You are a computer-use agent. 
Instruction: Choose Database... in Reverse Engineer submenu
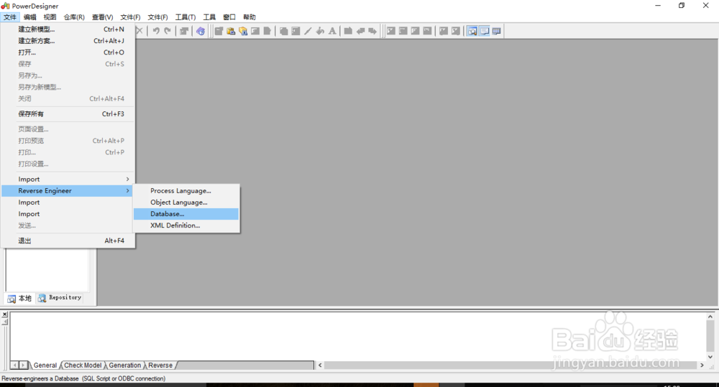point(186,214)
